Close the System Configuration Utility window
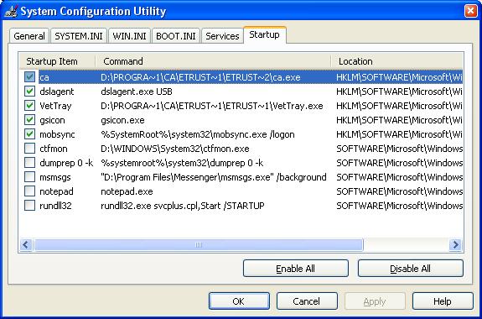 tap(470, 12)
